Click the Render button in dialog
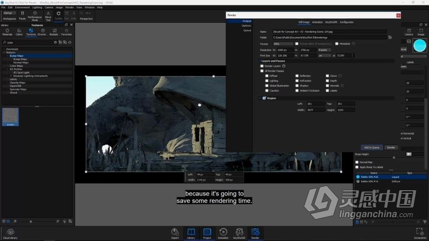 pyautogui.click(x=391, y=147)
